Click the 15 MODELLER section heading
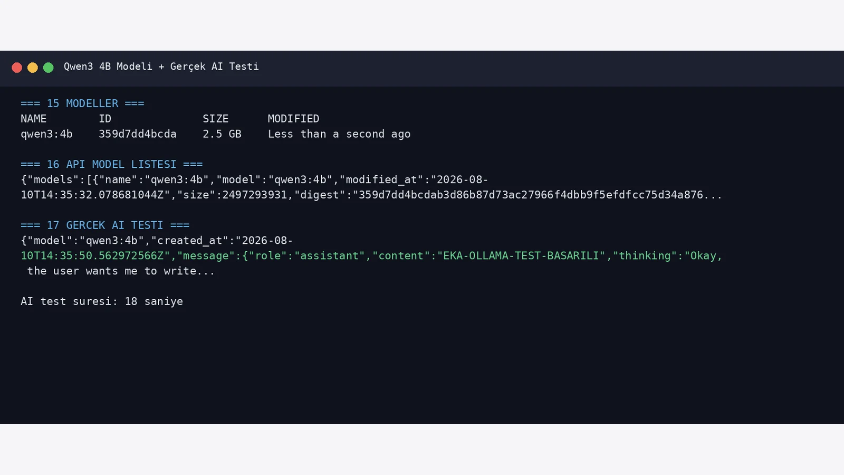 pyautogui.click(x=82, y=103)
